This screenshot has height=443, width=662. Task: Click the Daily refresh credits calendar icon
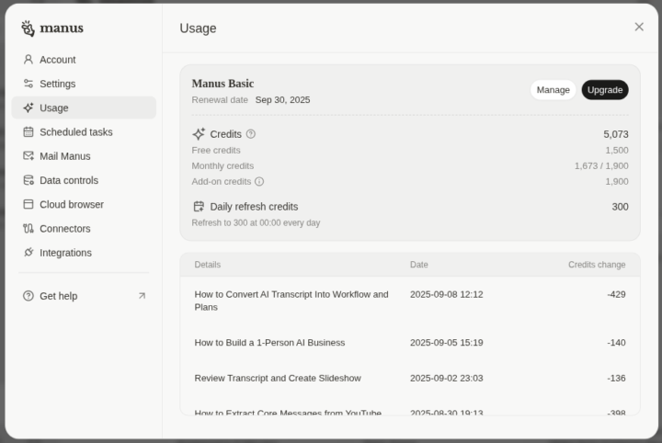(x=199, y=206)
